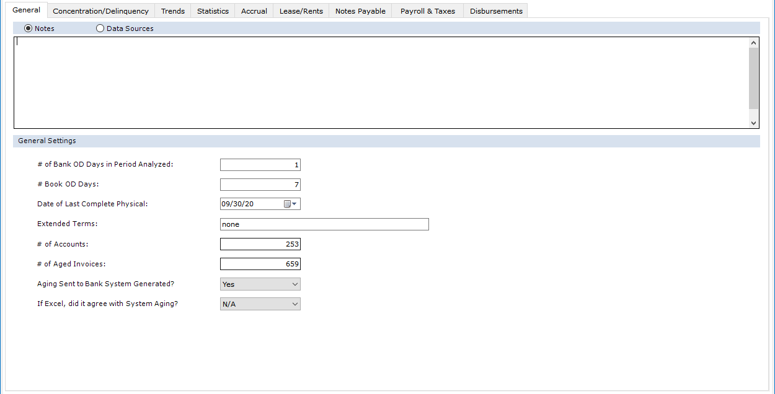The height and width of the screenshot is (394, 775).
Task: Select the Data Sources radio button
Action: (100, 28)
